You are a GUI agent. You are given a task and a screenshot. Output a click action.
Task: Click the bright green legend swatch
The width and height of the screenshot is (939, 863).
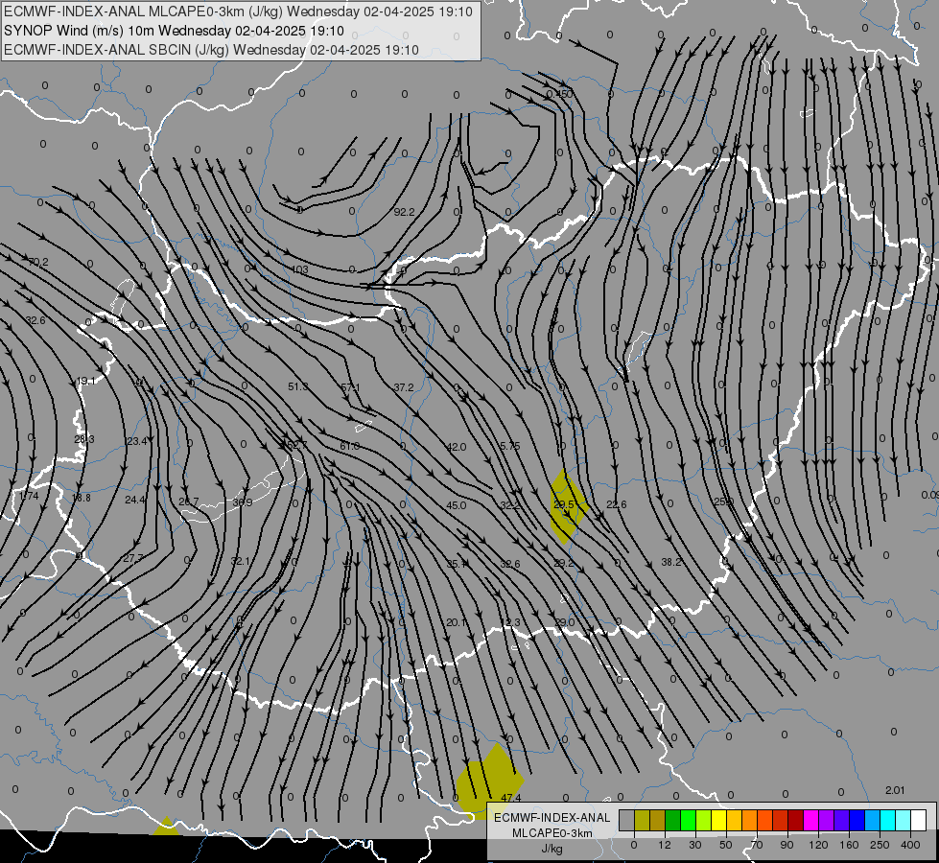click(x=688, y=820)
